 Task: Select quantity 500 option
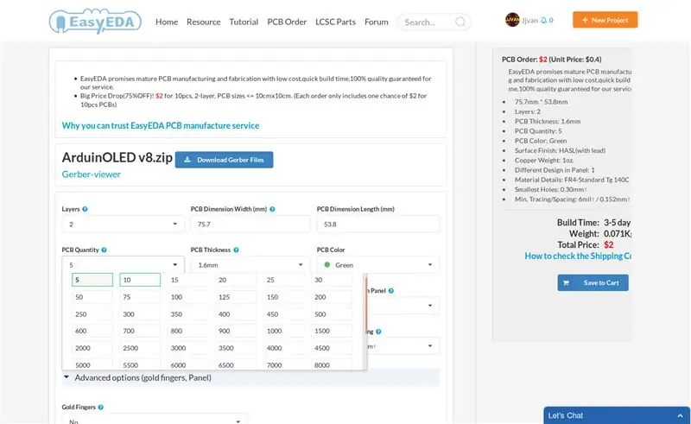[x=332, y=314]
